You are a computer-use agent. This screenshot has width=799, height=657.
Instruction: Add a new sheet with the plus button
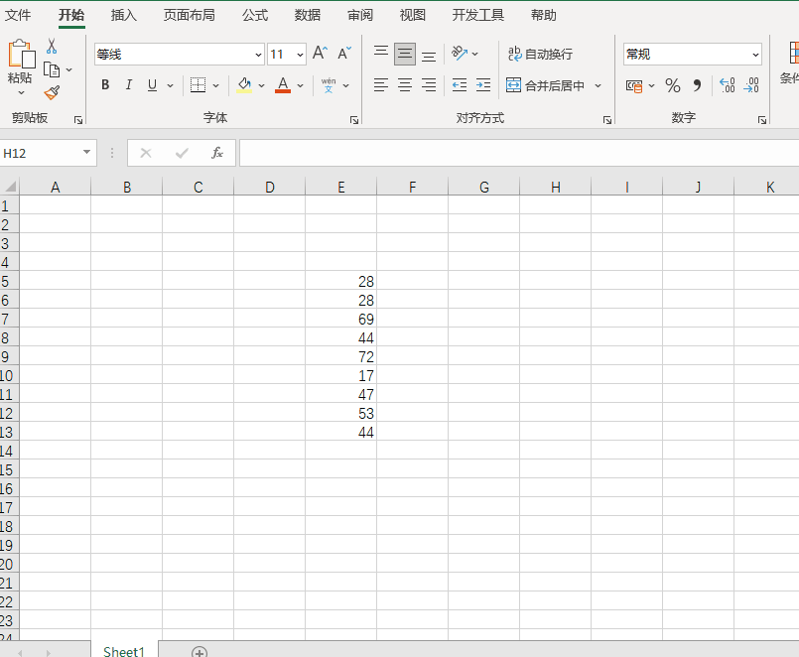[199, 651]
